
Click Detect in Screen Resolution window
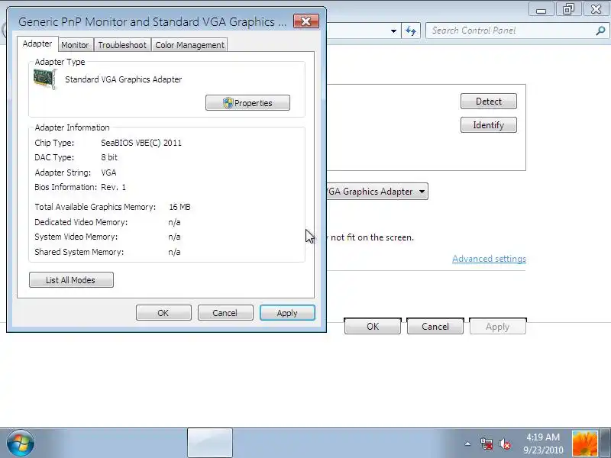coord(489,102)
